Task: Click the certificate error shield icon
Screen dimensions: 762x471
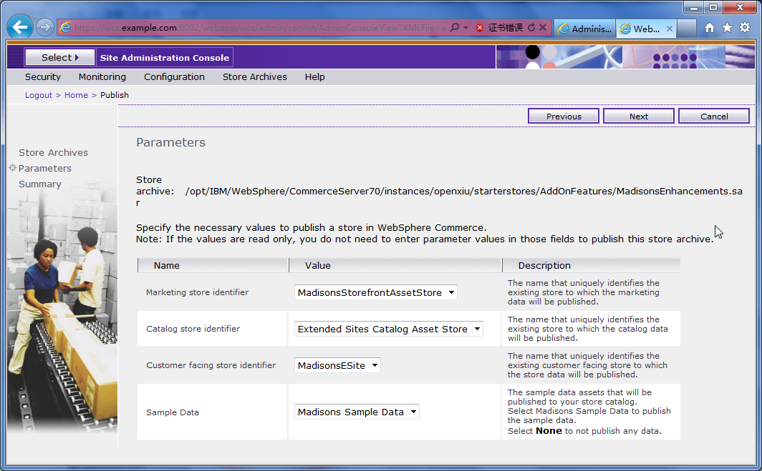Action: [x=480, y=28]
